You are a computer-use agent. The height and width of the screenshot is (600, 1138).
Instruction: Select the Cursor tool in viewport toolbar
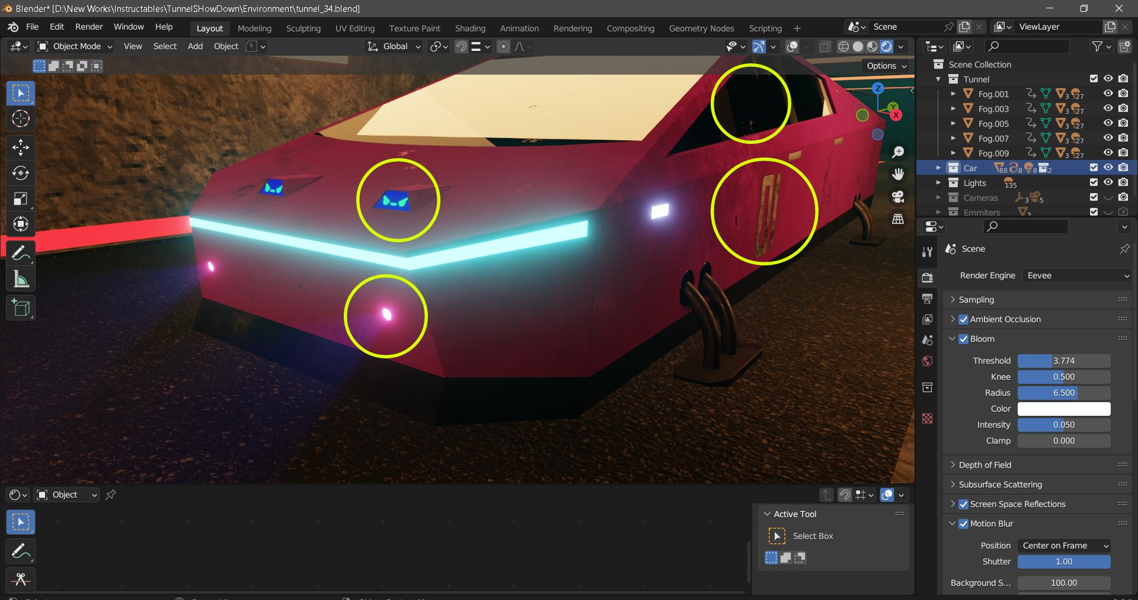click(21, 119)
